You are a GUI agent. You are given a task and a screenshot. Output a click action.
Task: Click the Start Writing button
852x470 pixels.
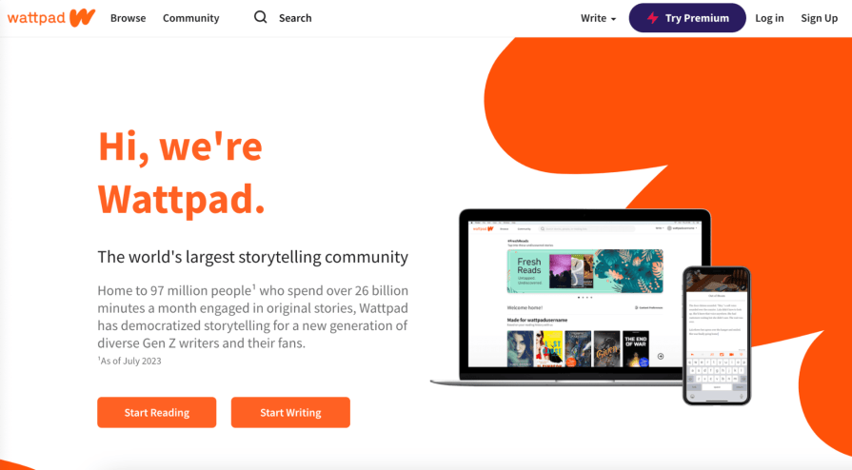tap(290, 412)
